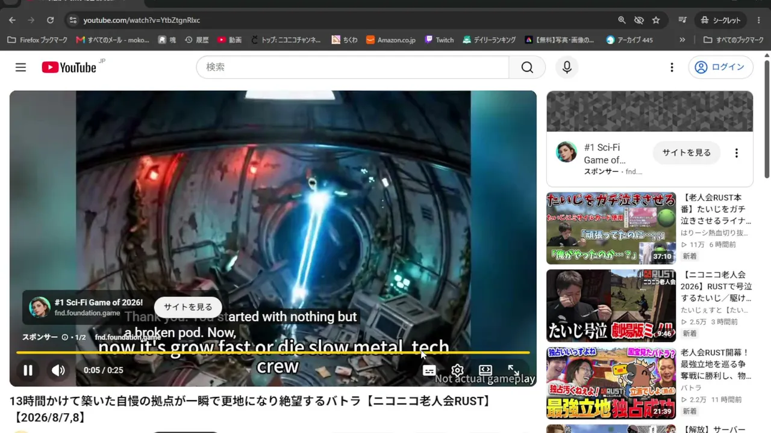This screenshot has height=433, width=771.
Task: Click the sponsor avatar in the sidebar ad
Action: 566,153
